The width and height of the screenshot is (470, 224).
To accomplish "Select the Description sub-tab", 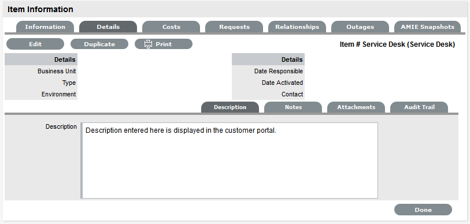I will point(230,107).
